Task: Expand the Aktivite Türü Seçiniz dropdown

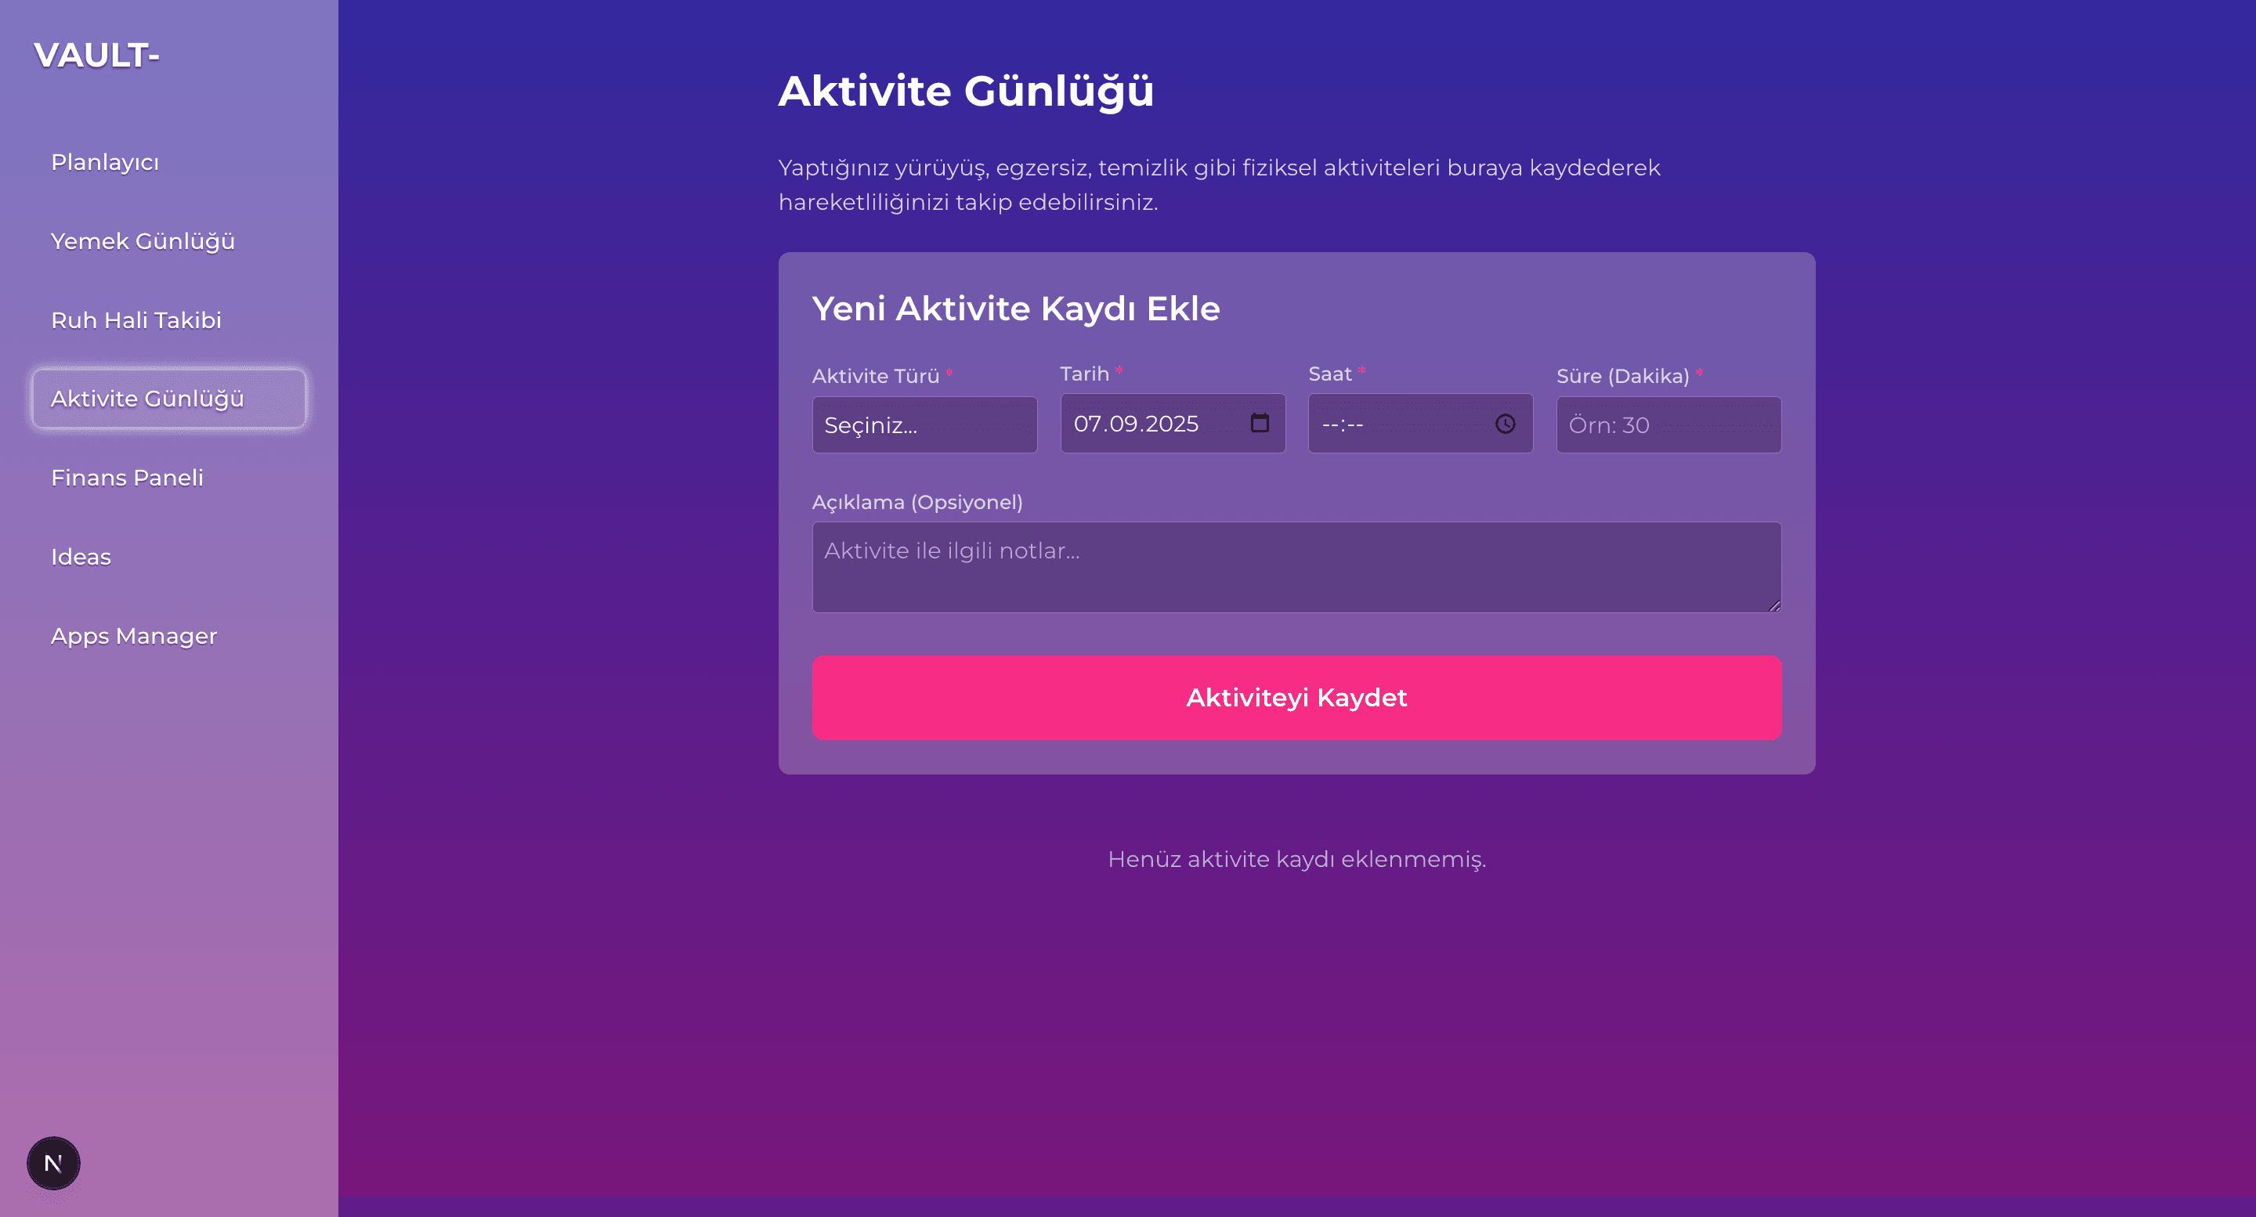Action: (924, 425)
